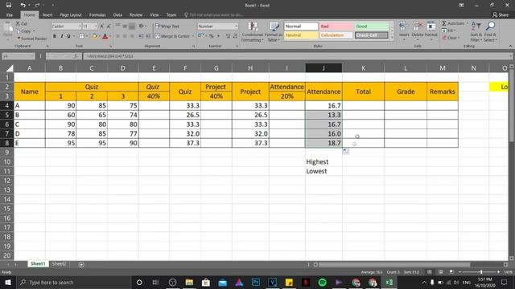Open Merge & Center dropdown arrow

tap(193, 36)
